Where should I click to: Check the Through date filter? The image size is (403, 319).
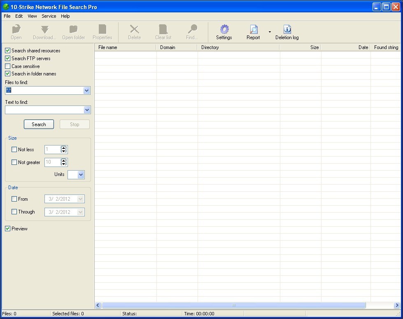(x=14, y=212)
